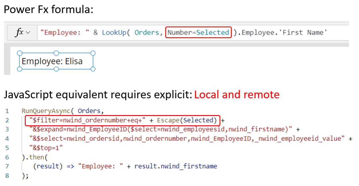Viewport: 359px width, 186px height.
Task: Click the fx formula icon
Action: click(x=19, y=32)
